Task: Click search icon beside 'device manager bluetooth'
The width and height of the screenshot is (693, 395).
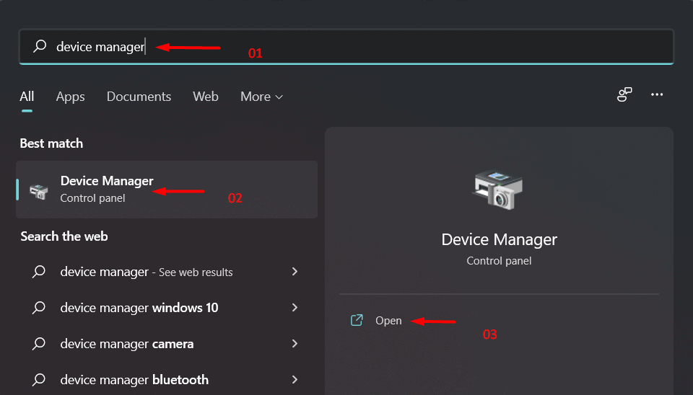Action: pyautogui.click(x=40, y=380)
